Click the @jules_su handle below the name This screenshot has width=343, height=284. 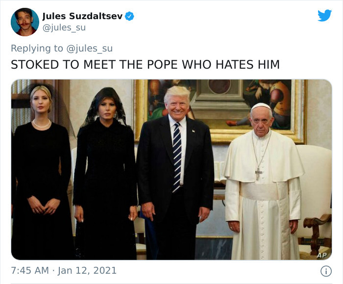click(64, 27)
